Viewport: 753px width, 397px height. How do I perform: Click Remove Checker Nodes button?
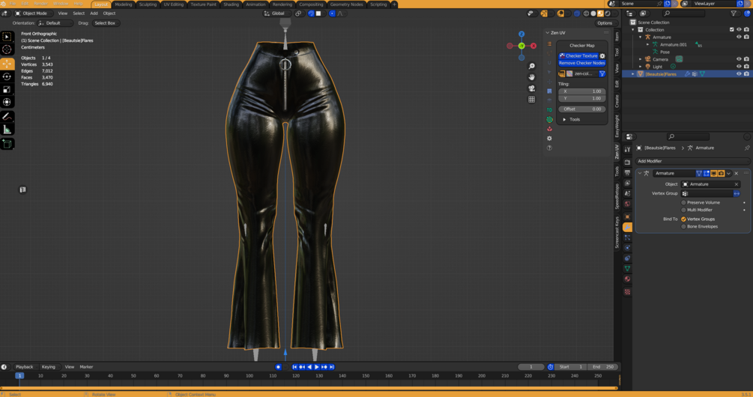coord(581,63)
